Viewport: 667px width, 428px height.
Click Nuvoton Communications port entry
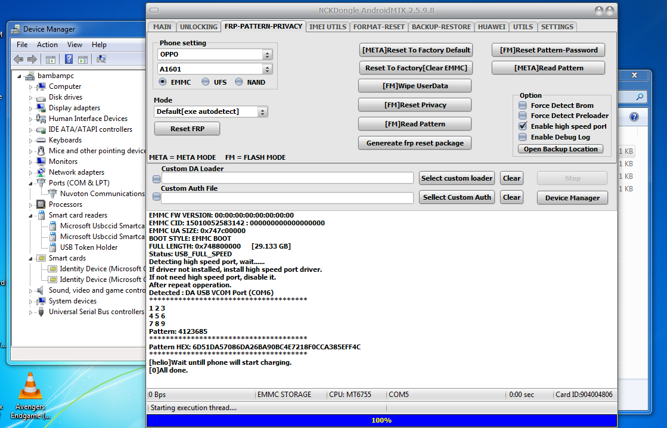click(x=102, y=194)
